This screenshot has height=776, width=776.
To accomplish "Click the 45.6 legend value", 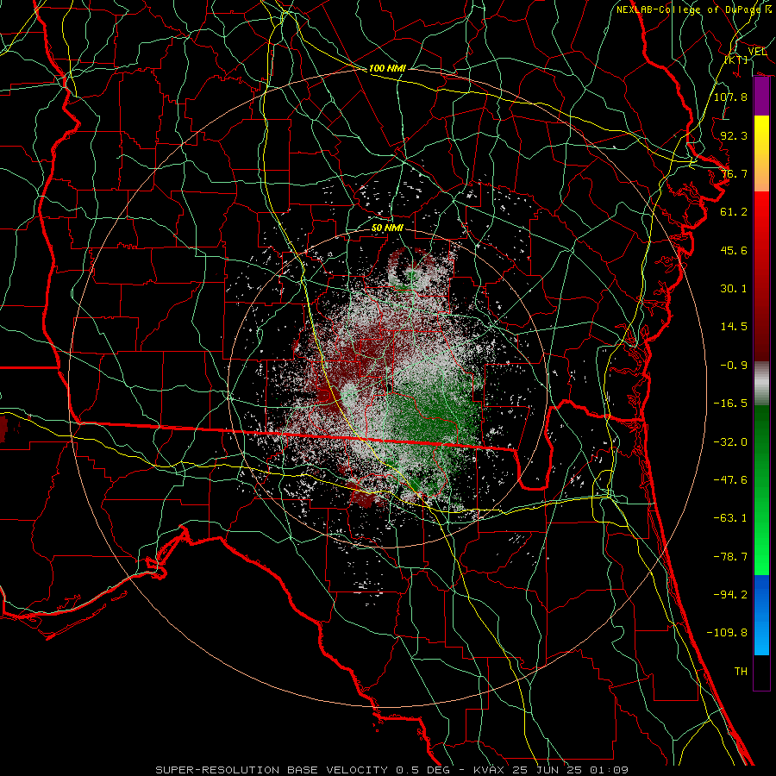I will [x=734, y=250].
